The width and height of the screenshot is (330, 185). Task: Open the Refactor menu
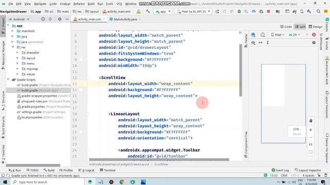79,4
